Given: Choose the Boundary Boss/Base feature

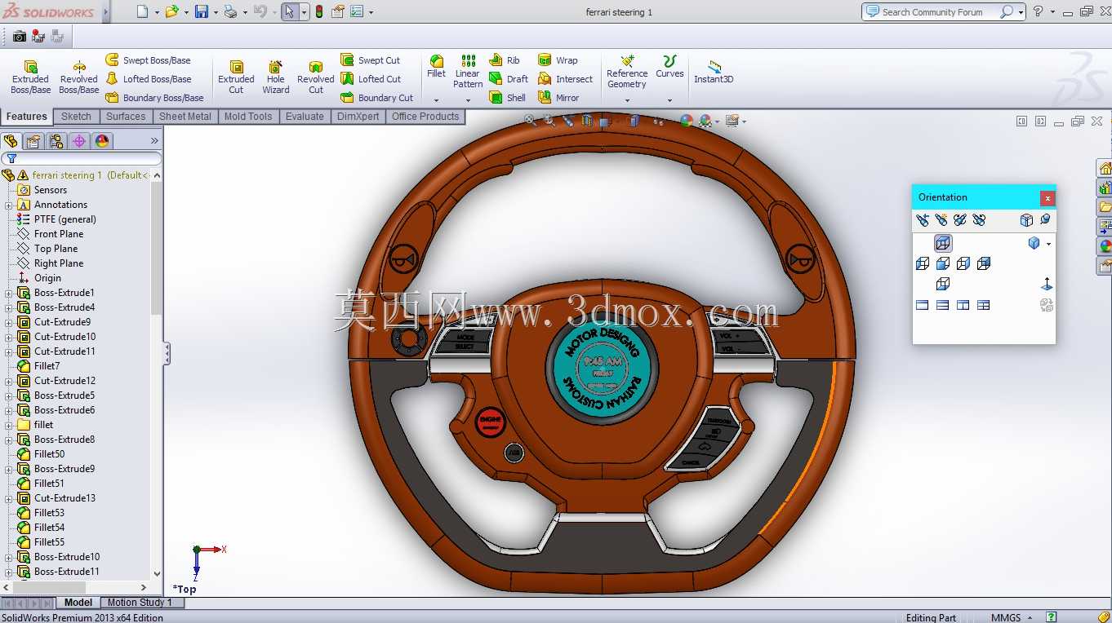Looking at the screenshot, I should [154, 98].
